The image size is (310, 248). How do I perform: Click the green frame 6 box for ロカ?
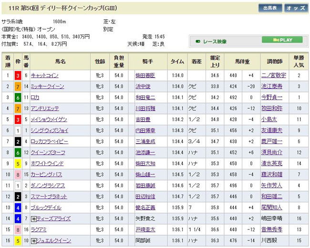click(x=18, y=97)
